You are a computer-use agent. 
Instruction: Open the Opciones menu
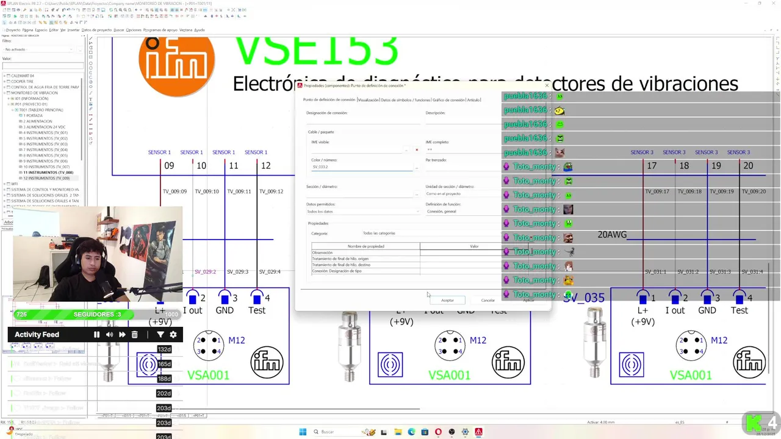coord(134,30)
